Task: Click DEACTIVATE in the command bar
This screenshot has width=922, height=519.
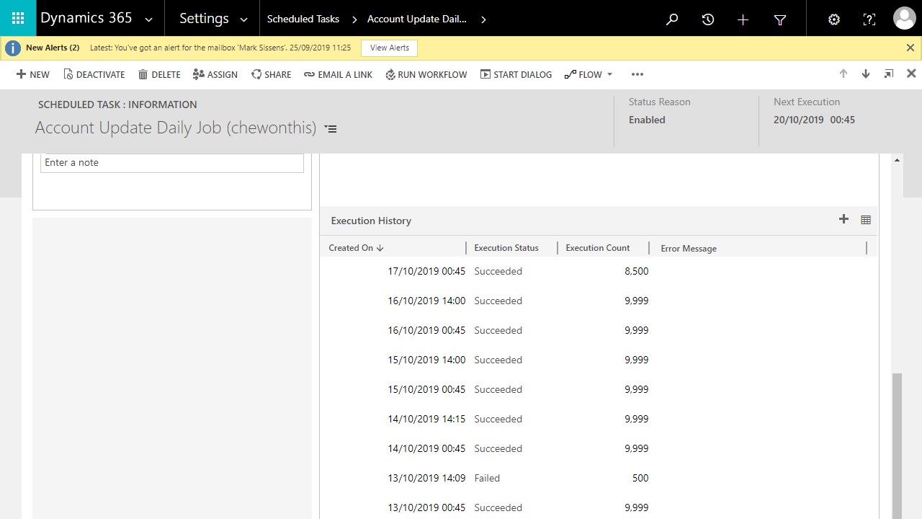Action: pyautogui.click(x=94, y=74)
